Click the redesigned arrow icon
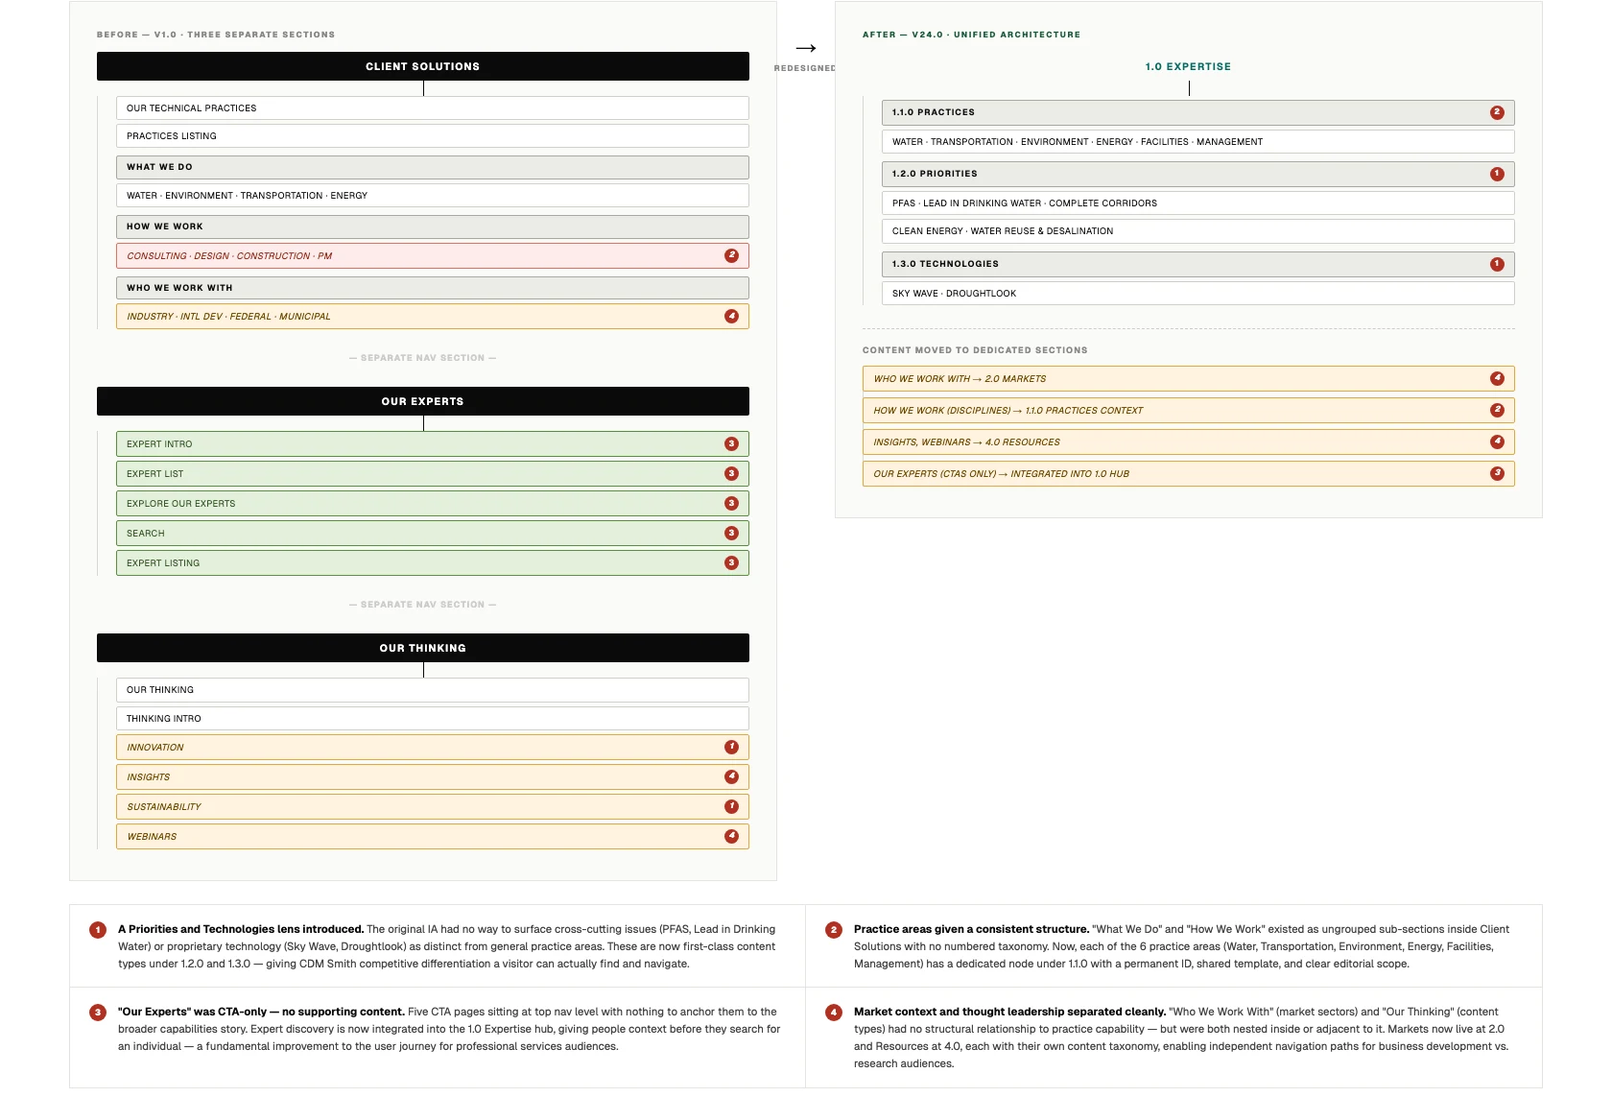1612x1097 pixels. pos(806,48)
